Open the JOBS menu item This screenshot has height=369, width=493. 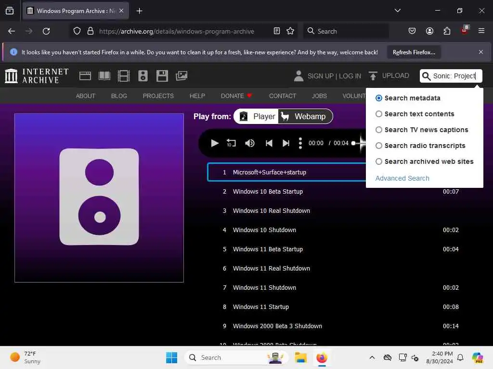319,96
